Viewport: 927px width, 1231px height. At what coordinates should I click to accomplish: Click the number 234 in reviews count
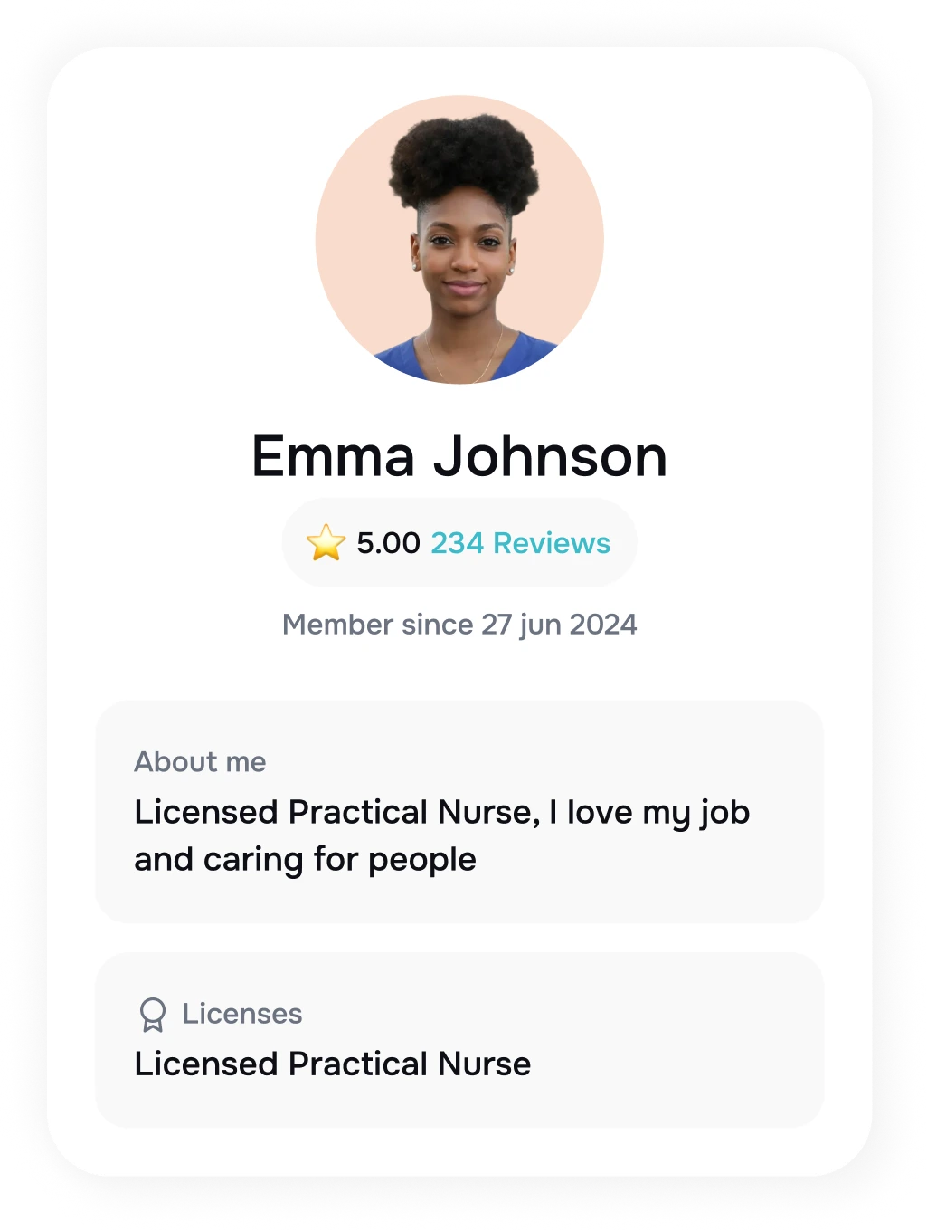coord(457,543)
